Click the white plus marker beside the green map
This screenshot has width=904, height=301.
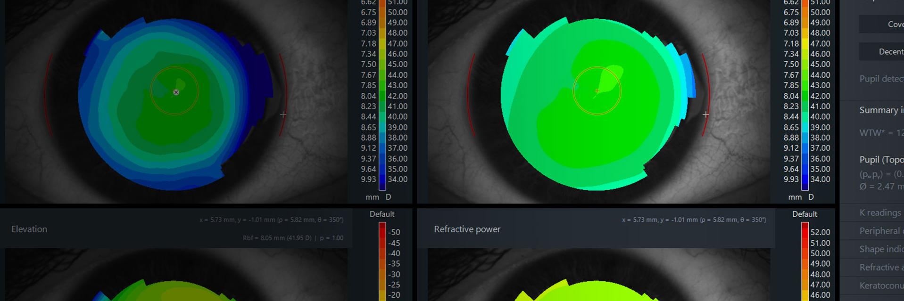(705, 114)
